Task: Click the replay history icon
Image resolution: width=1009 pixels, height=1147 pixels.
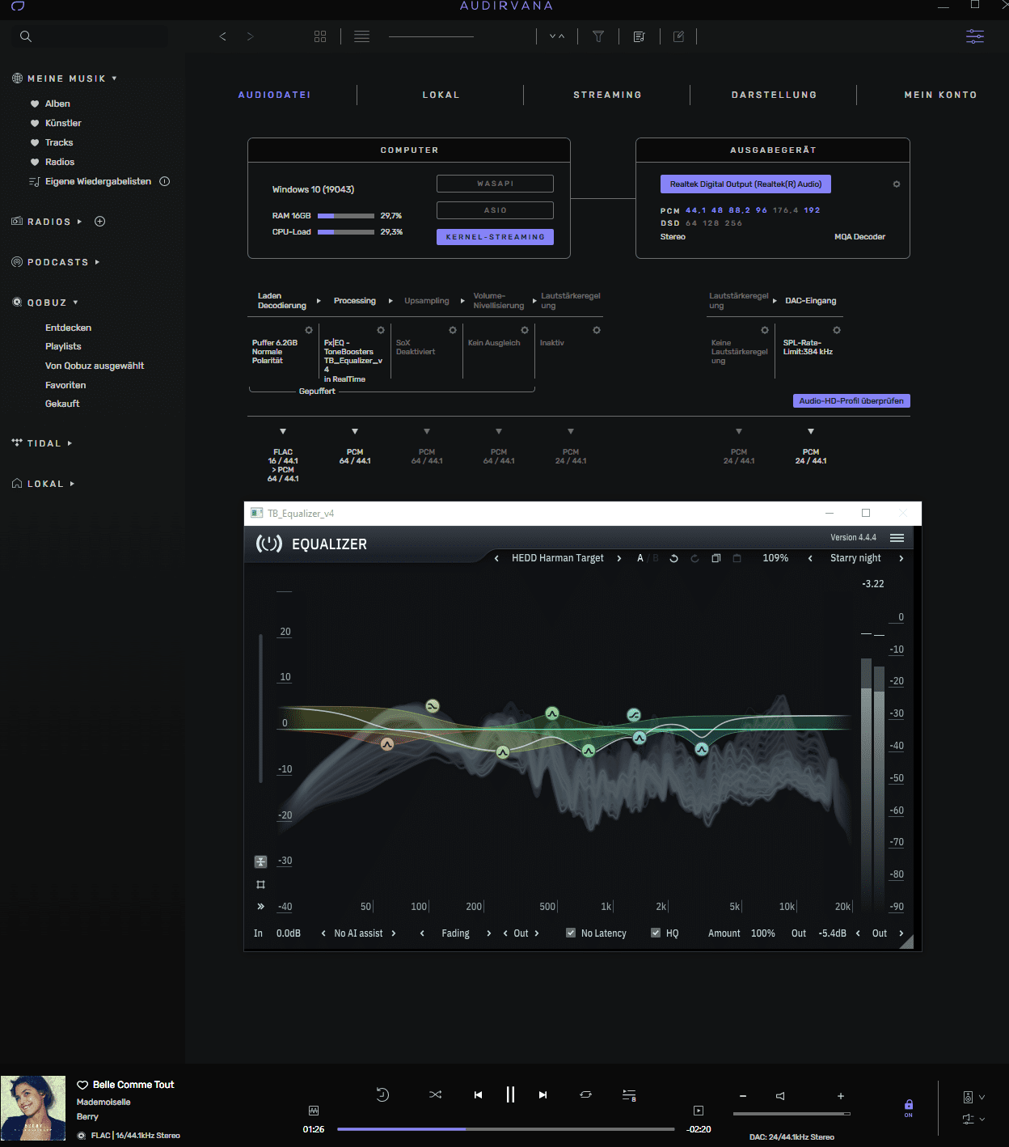Action: point(383,1094)
